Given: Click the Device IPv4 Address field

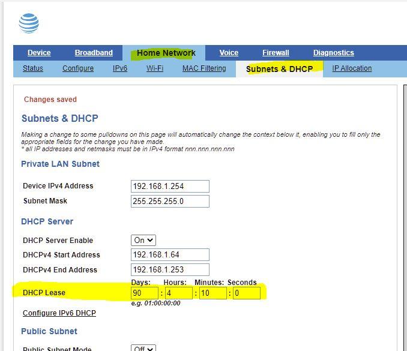Looking at the screenshot, I should pyautogui.click(x=170, y=186).
